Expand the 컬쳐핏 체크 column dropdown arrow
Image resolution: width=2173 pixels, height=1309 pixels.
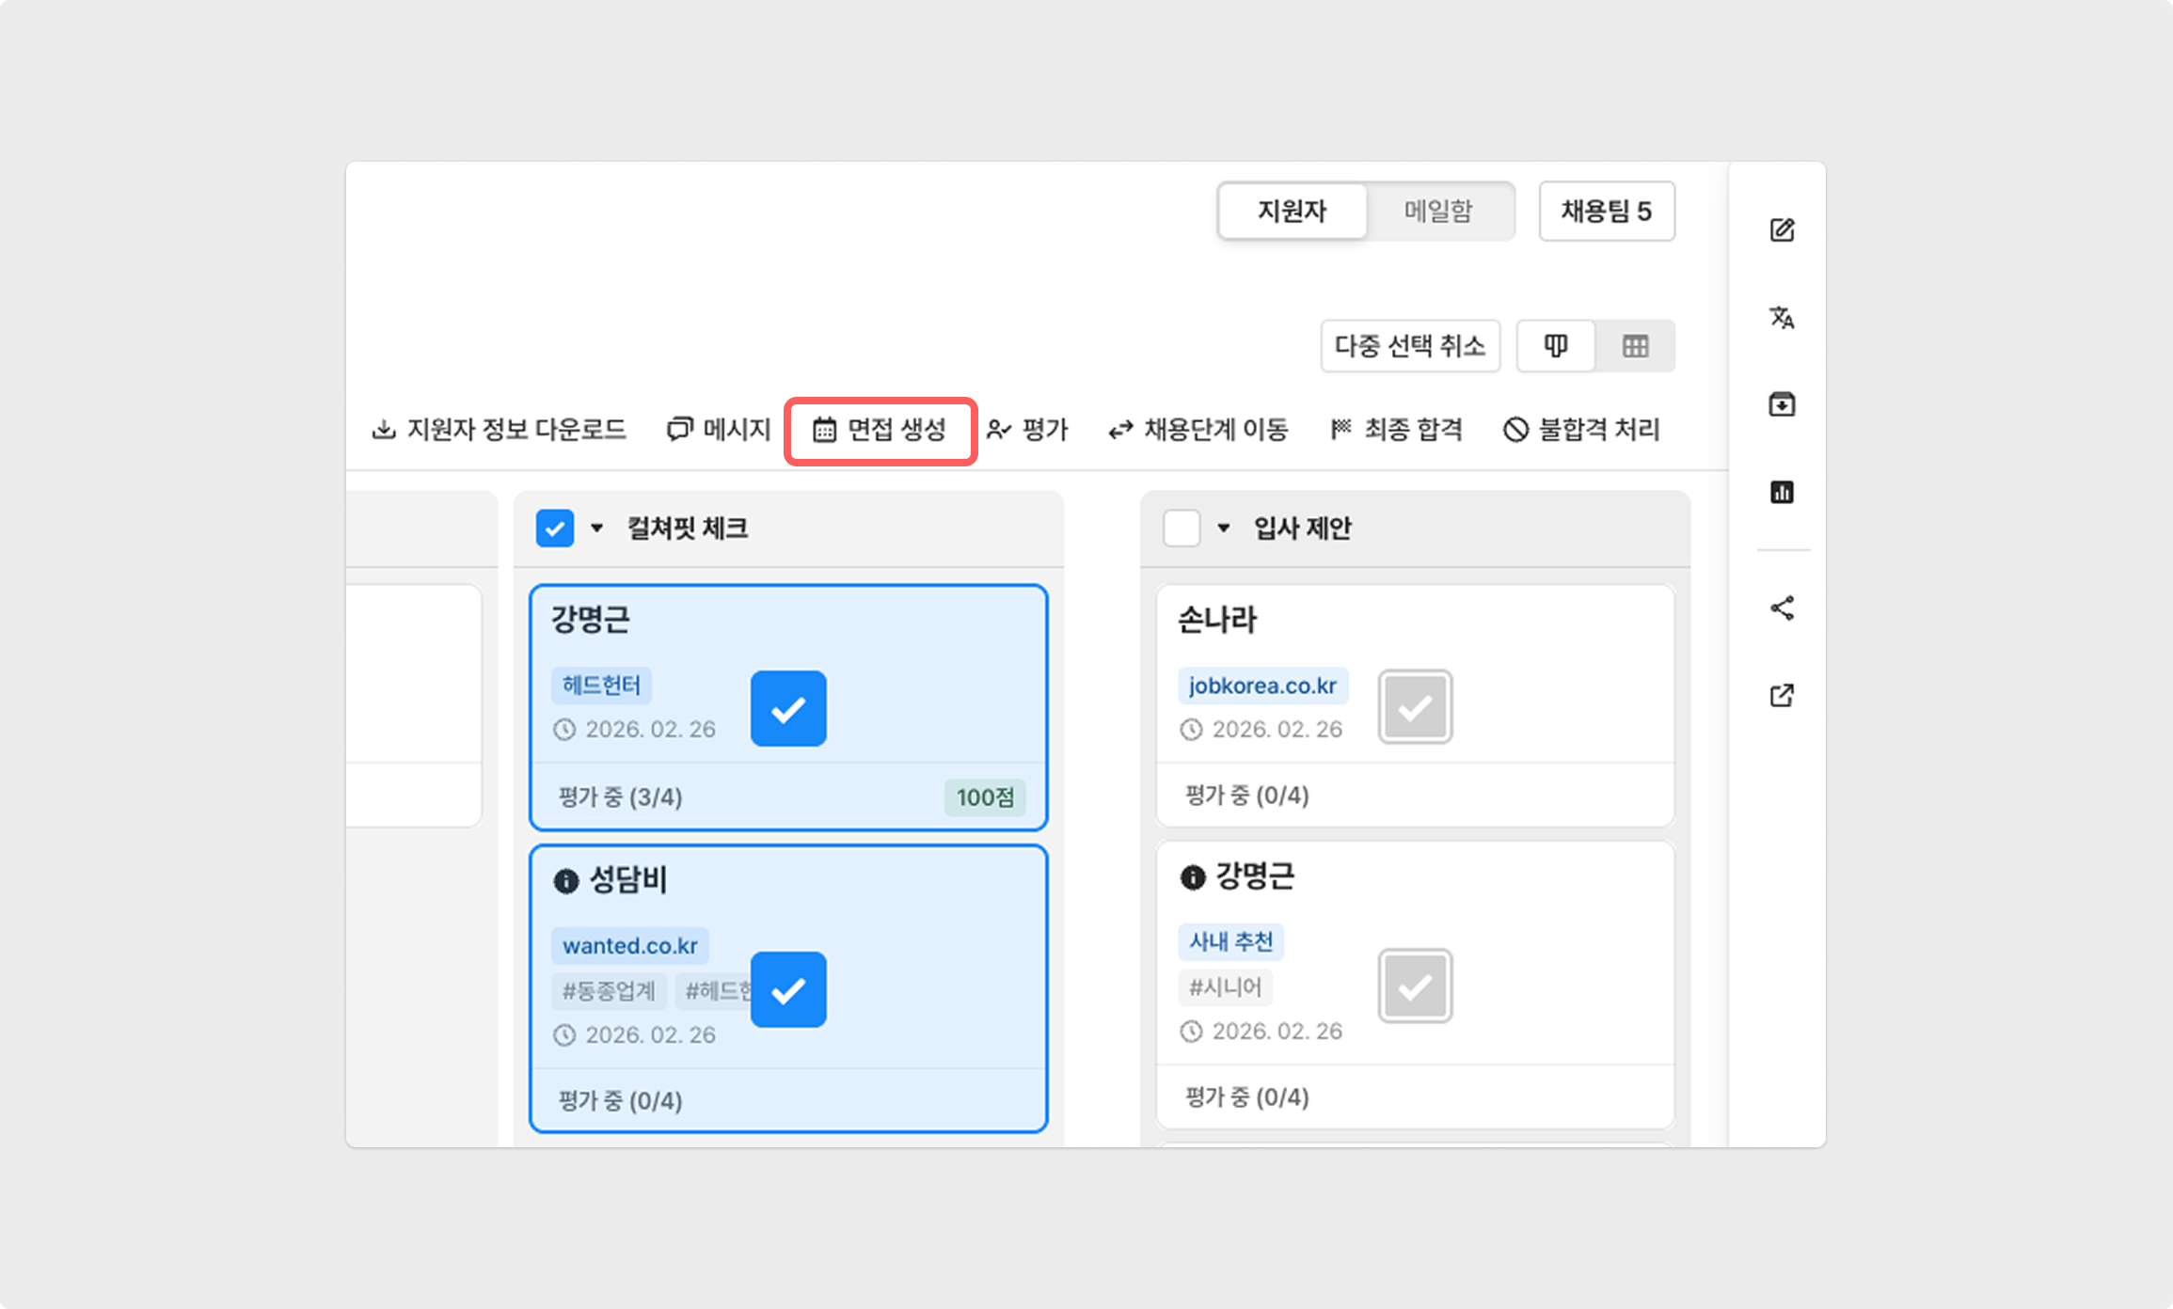pos(596,528)
